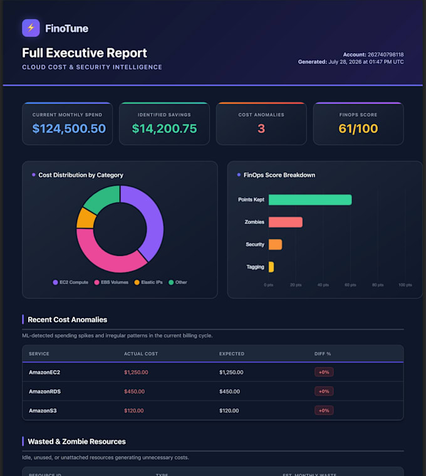Image resolution: width=426 pixels, height=476 pixels.
Task: Select the orange Security bar
Action: click(x=275, y=245)
